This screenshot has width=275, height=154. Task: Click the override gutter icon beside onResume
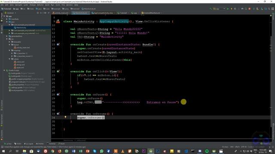(x=58, y=114)
